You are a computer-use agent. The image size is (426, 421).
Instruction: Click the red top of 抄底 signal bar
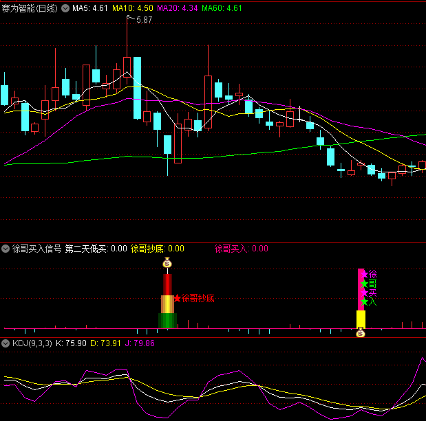(x=168, y=284)
